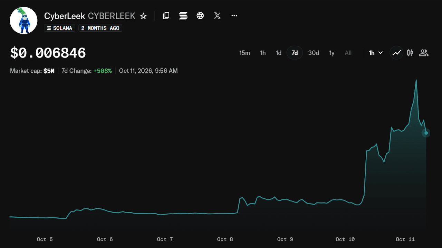Open the Solana explorer icon
Screen dimensions: 442x248
point(183,15)
